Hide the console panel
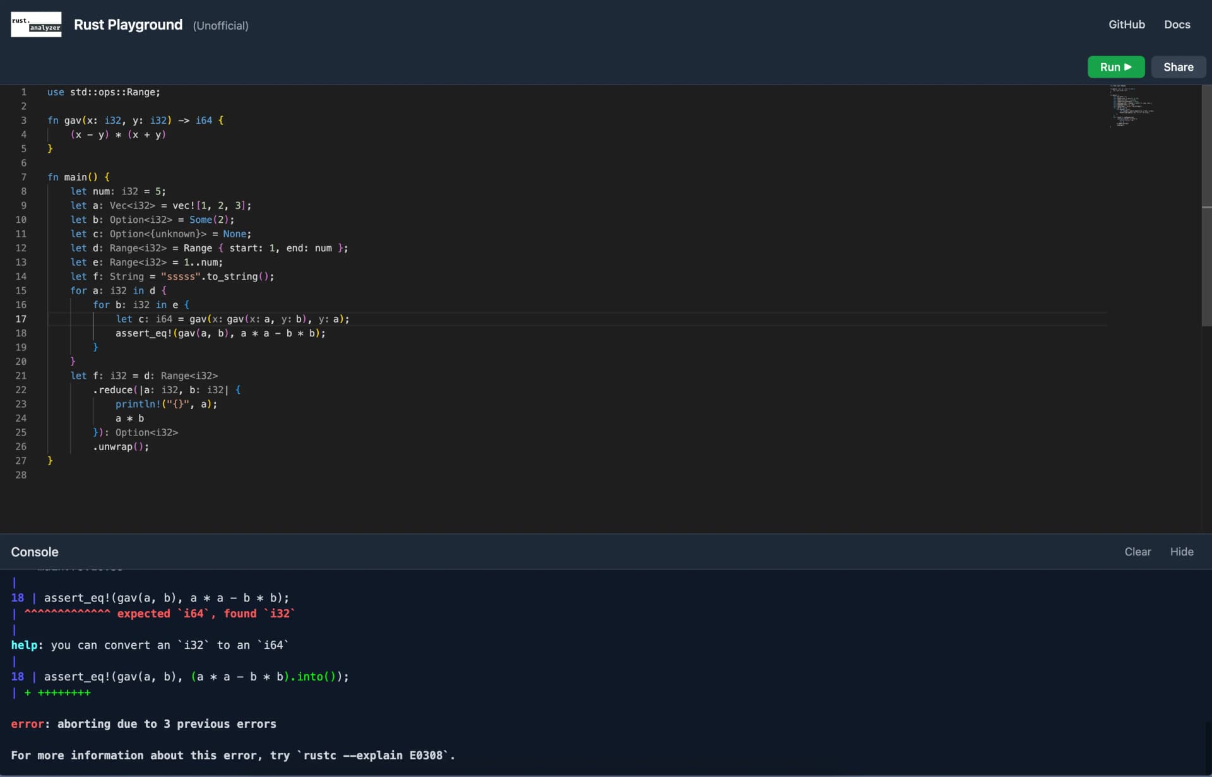This screenshot has height=777, width=1212. pyautogui.click(x=1182, y=552)
